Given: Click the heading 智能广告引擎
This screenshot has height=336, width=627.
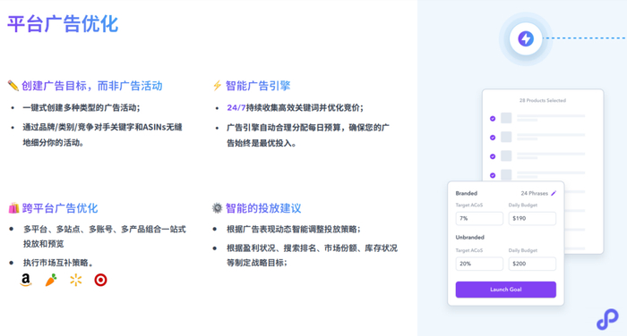Looking at the screenshot, I should point(258,86).
